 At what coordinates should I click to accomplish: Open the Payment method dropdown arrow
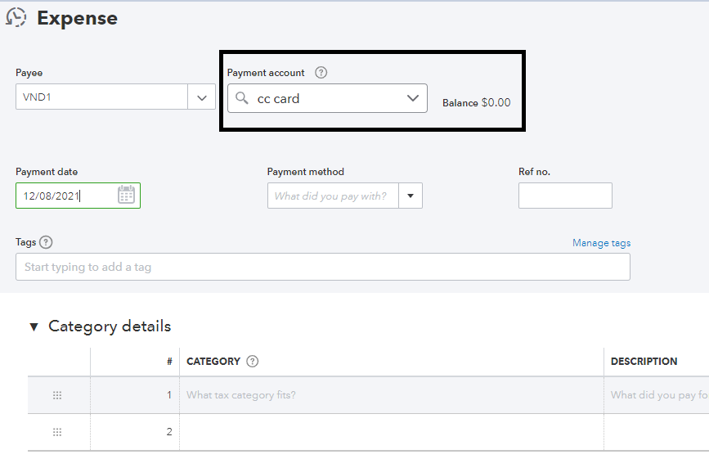click(410, 196)
